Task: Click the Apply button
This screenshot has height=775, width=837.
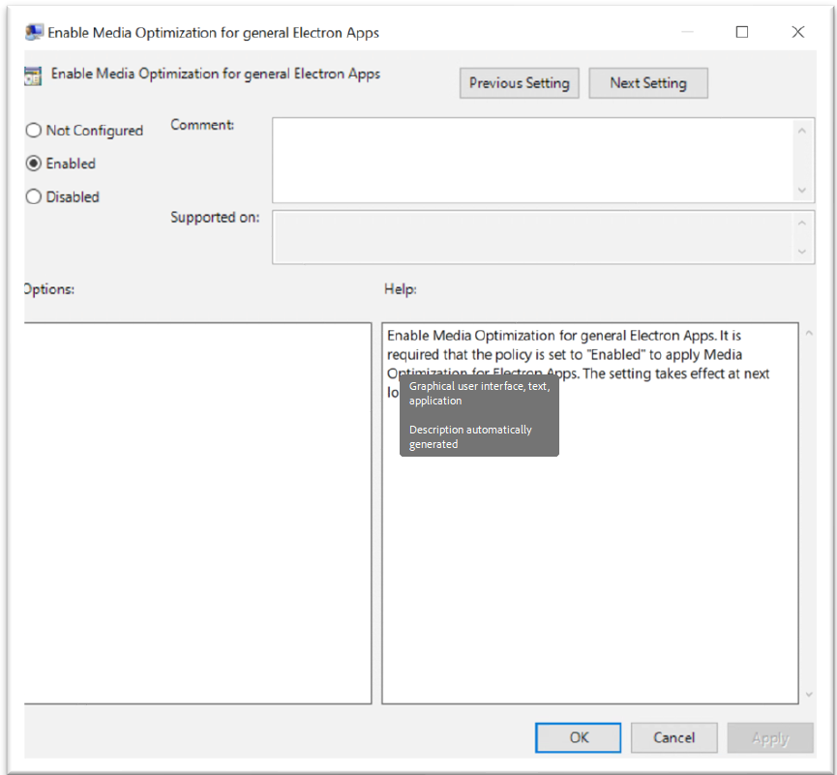Action: (770, 737)
